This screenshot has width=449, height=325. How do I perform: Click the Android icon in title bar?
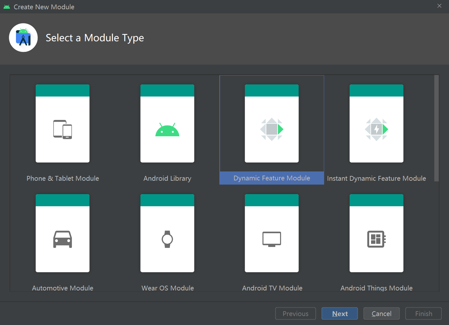pyautogui.click(x=7, y=7)
